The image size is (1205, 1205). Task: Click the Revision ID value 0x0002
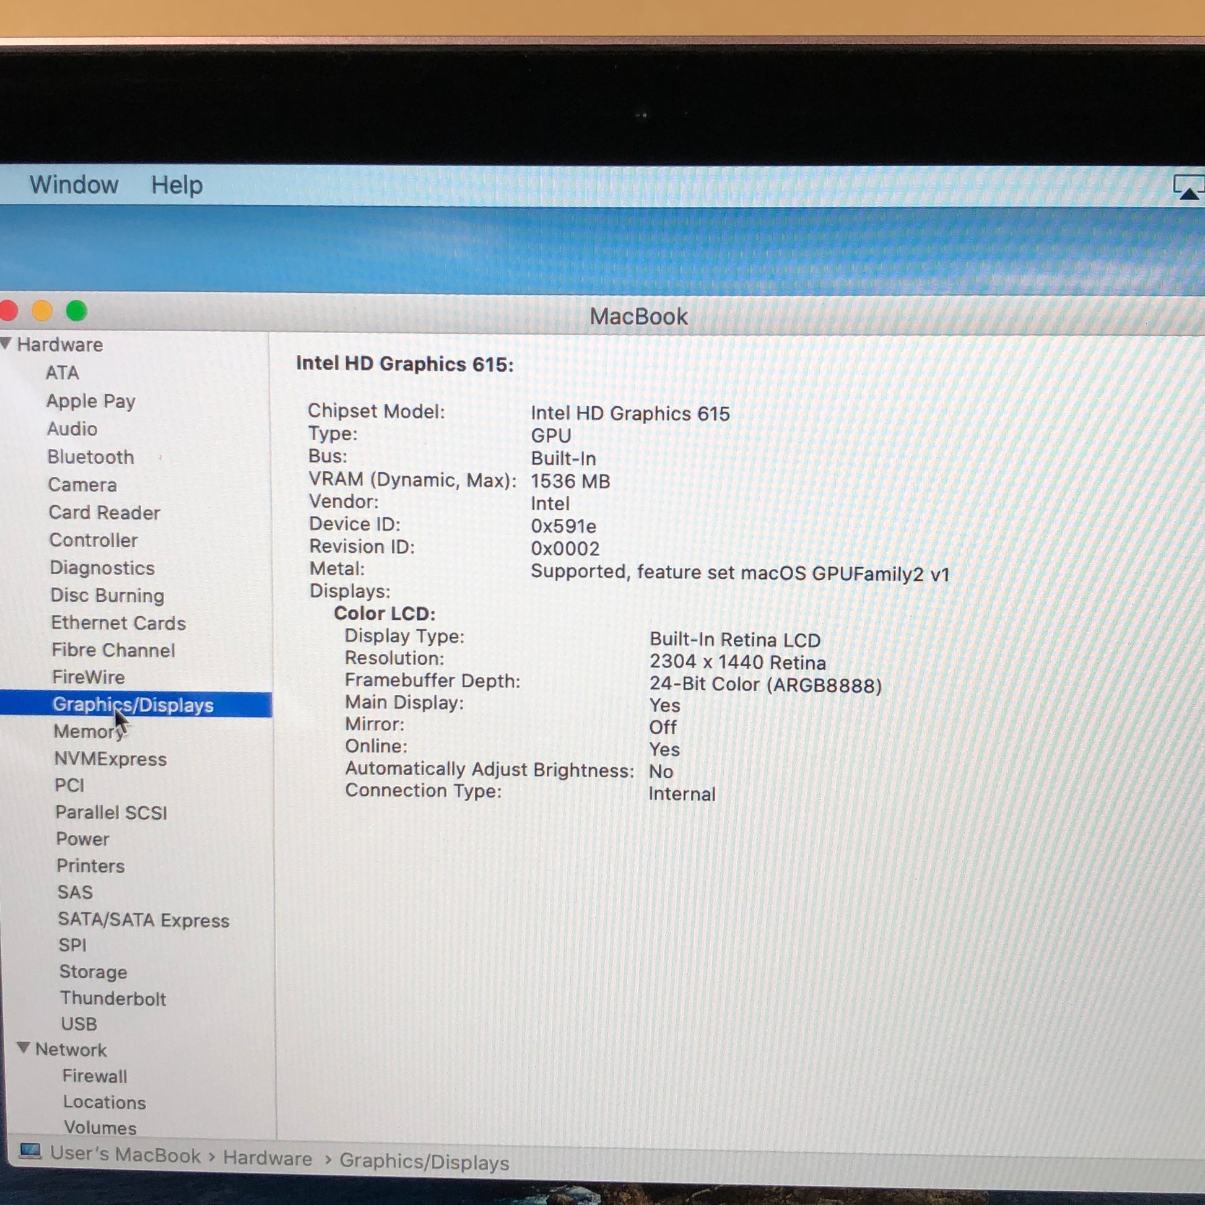565,548
